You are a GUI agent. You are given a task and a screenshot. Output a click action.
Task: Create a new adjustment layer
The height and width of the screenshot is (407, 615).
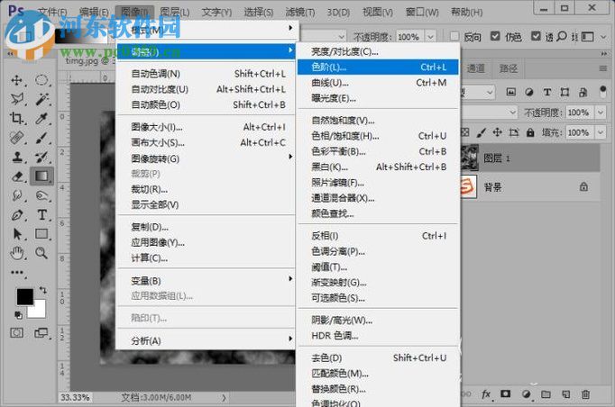click(x=526, y=394)
